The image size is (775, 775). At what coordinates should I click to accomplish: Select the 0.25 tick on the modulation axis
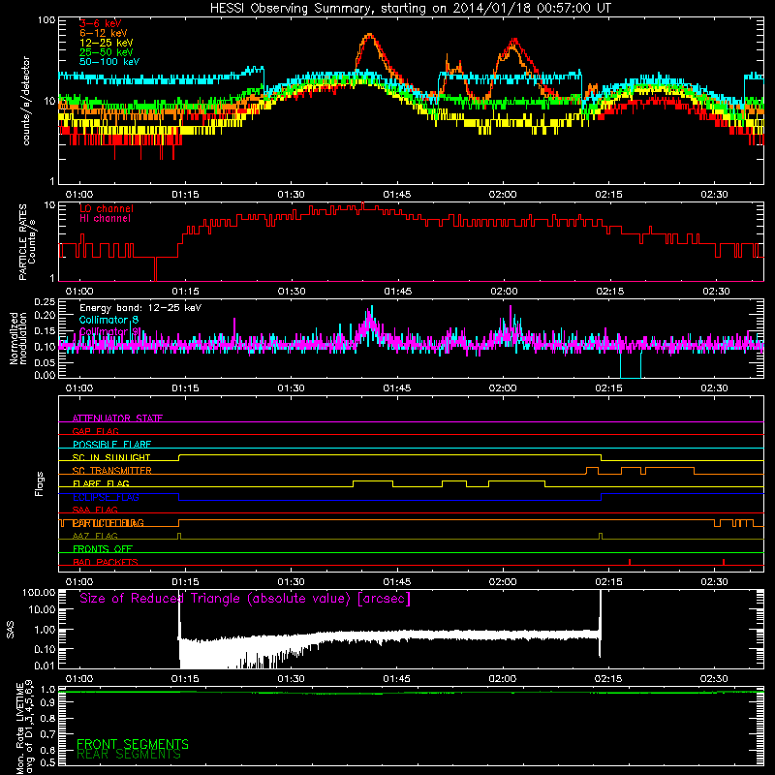pos(45,302)
